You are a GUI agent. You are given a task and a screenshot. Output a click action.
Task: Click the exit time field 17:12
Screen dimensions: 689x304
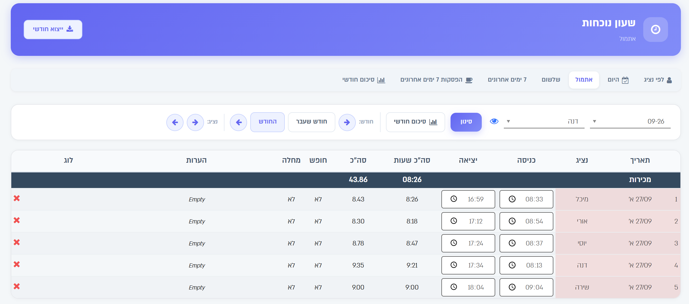468,221
